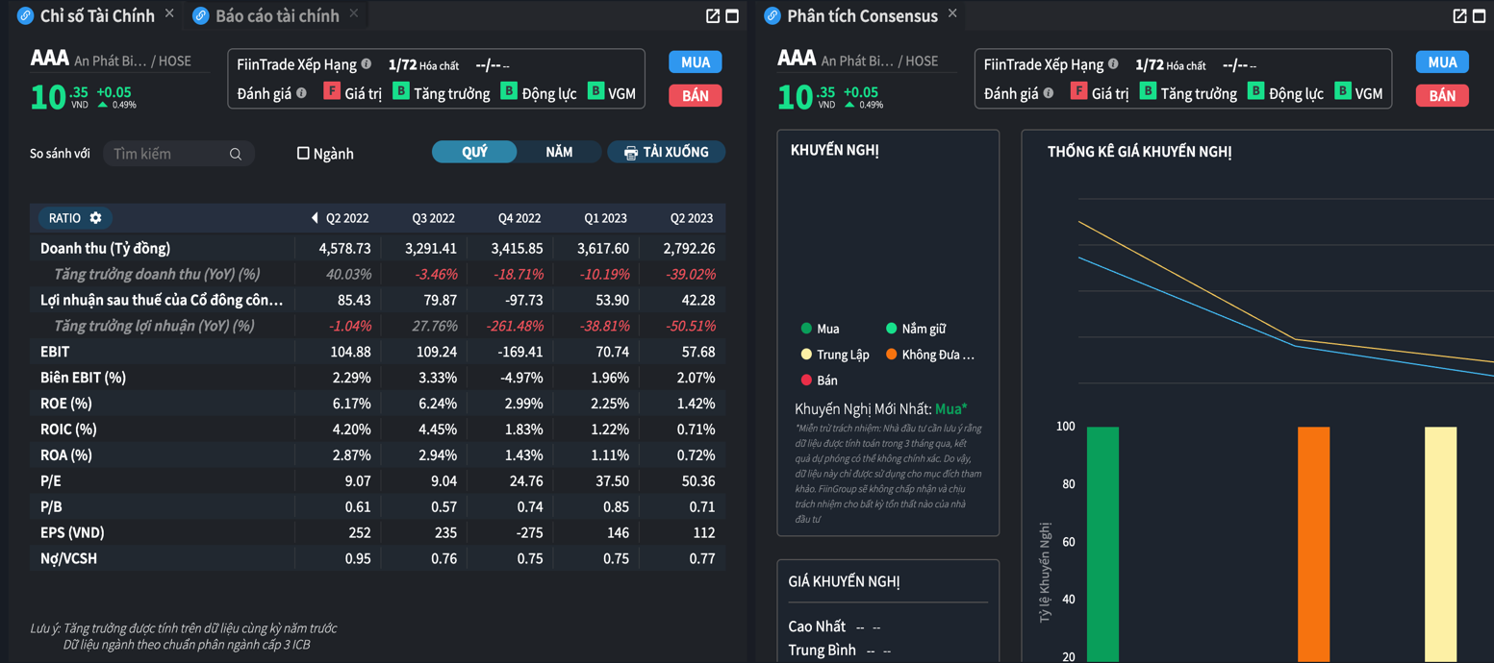Click the previous-quarter arrow beside Q2 2022
This screenshot has height=663, width=1494.
pyautogui.click(x=315, y=218)
